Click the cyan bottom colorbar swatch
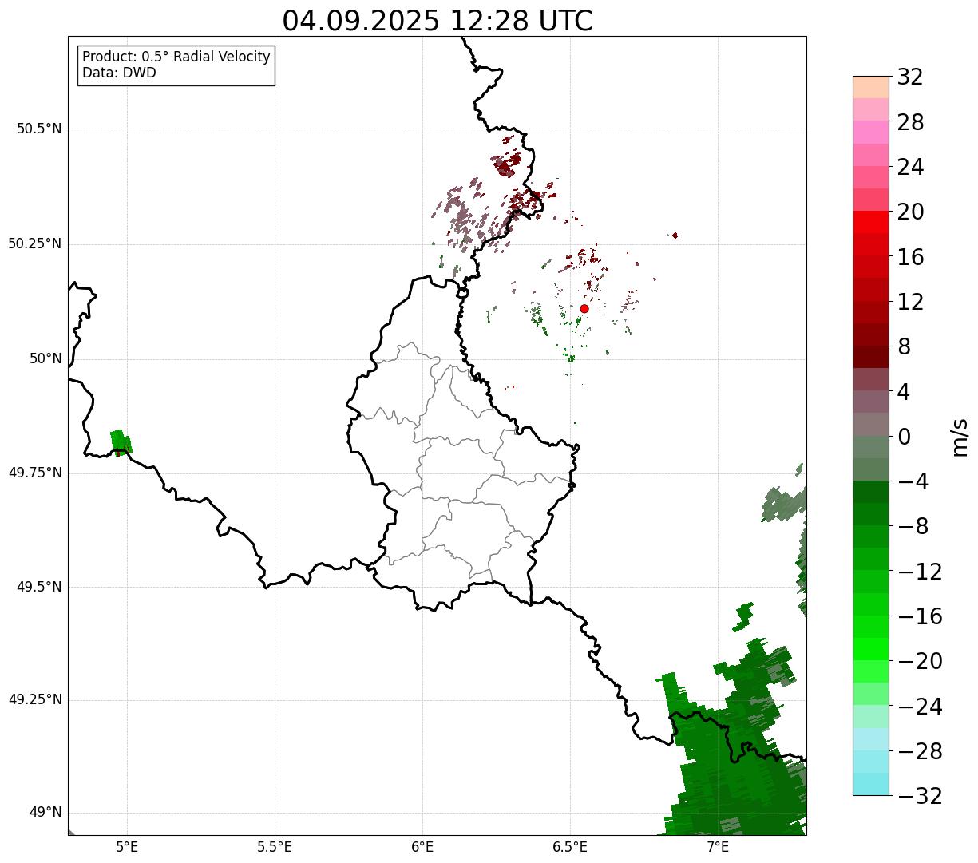 (x=870, y=784)
